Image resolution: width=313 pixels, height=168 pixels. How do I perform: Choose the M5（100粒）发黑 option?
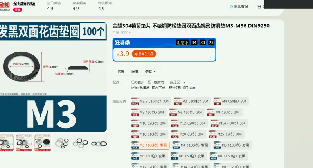click(x=232, y=145)
